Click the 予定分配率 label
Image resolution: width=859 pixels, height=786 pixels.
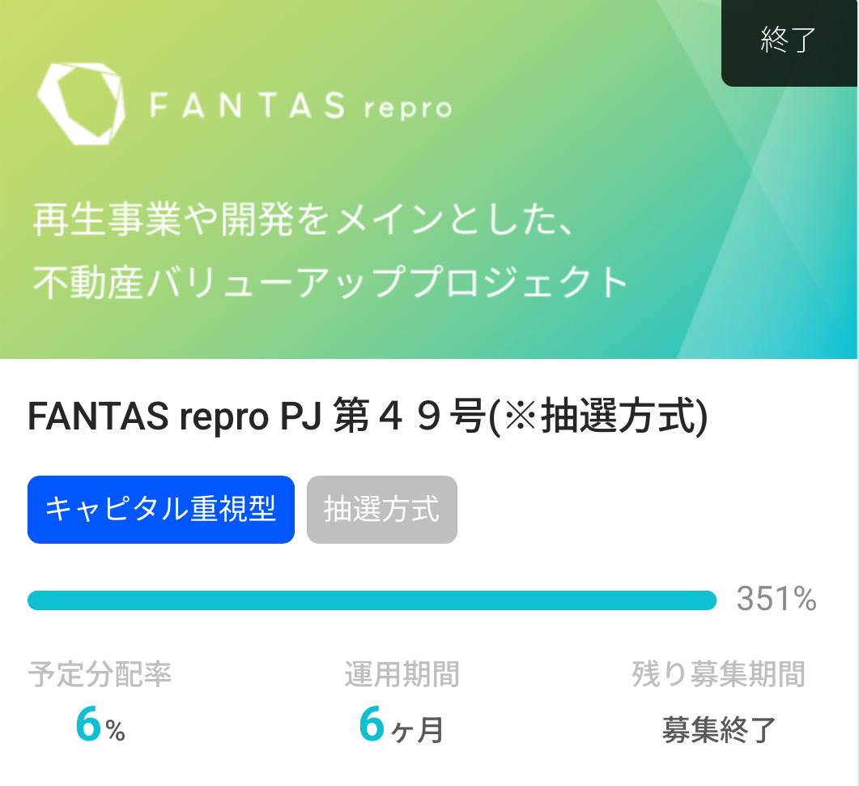coord(100,674)
